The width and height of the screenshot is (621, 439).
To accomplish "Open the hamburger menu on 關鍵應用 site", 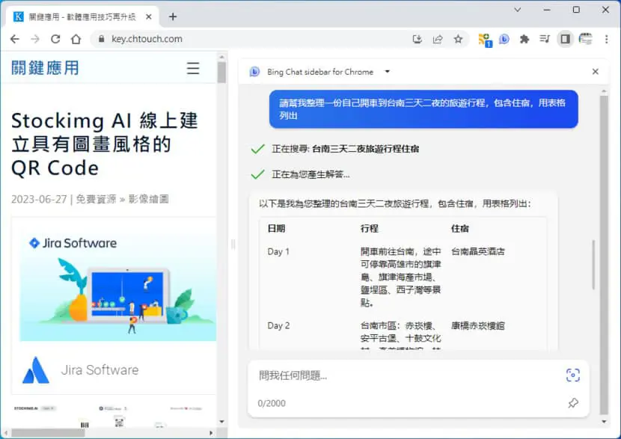I will (193, 68).
